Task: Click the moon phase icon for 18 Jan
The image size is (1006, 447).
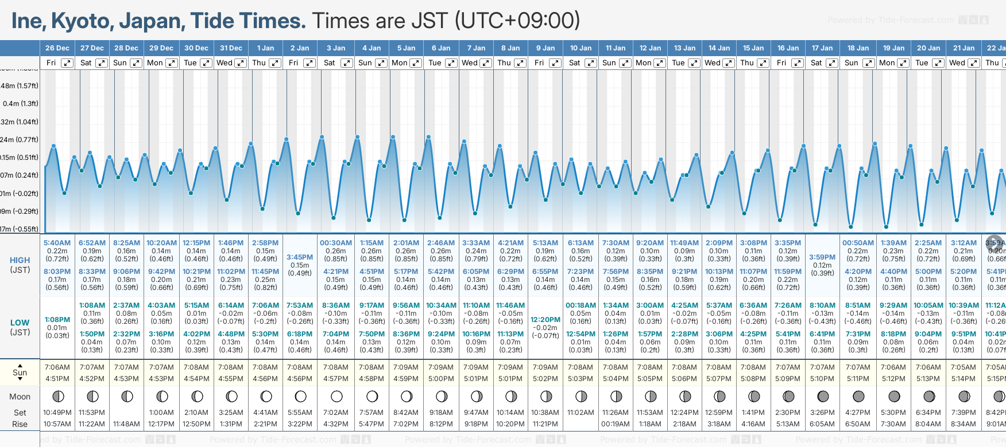Action: tap(858, 397)
